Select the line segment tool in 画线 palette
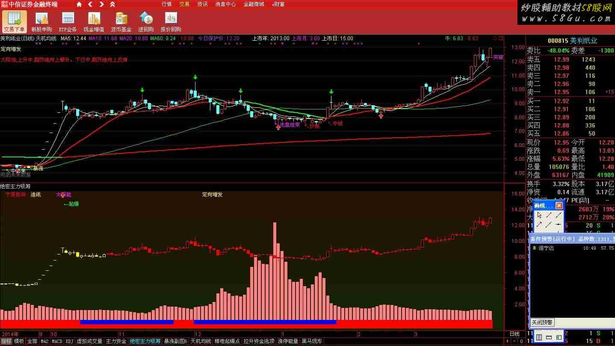The image size is (615, 346). (x=549, y=215)
